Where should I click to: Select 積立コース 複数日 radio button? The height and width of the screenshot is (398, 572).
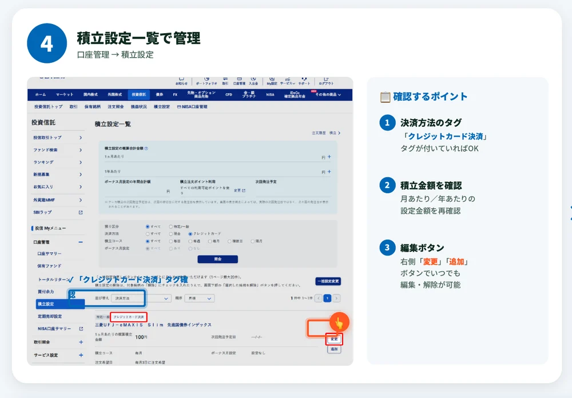229,241
